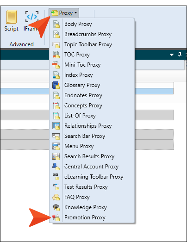Screen dimensions: 187x242
Task: Click the Mini-Toc Proxy icon
Action: [x=56, y=65]
